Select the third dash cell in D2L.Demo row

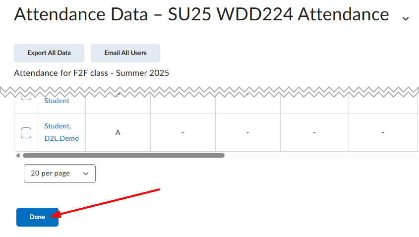point(314,132)
